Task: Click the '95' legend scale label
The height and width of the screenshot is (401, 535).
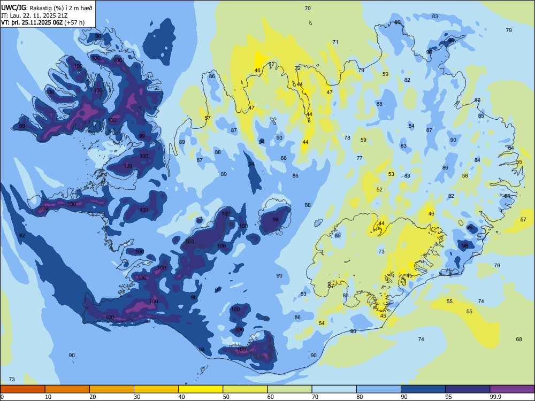Action: coord(448,397)
